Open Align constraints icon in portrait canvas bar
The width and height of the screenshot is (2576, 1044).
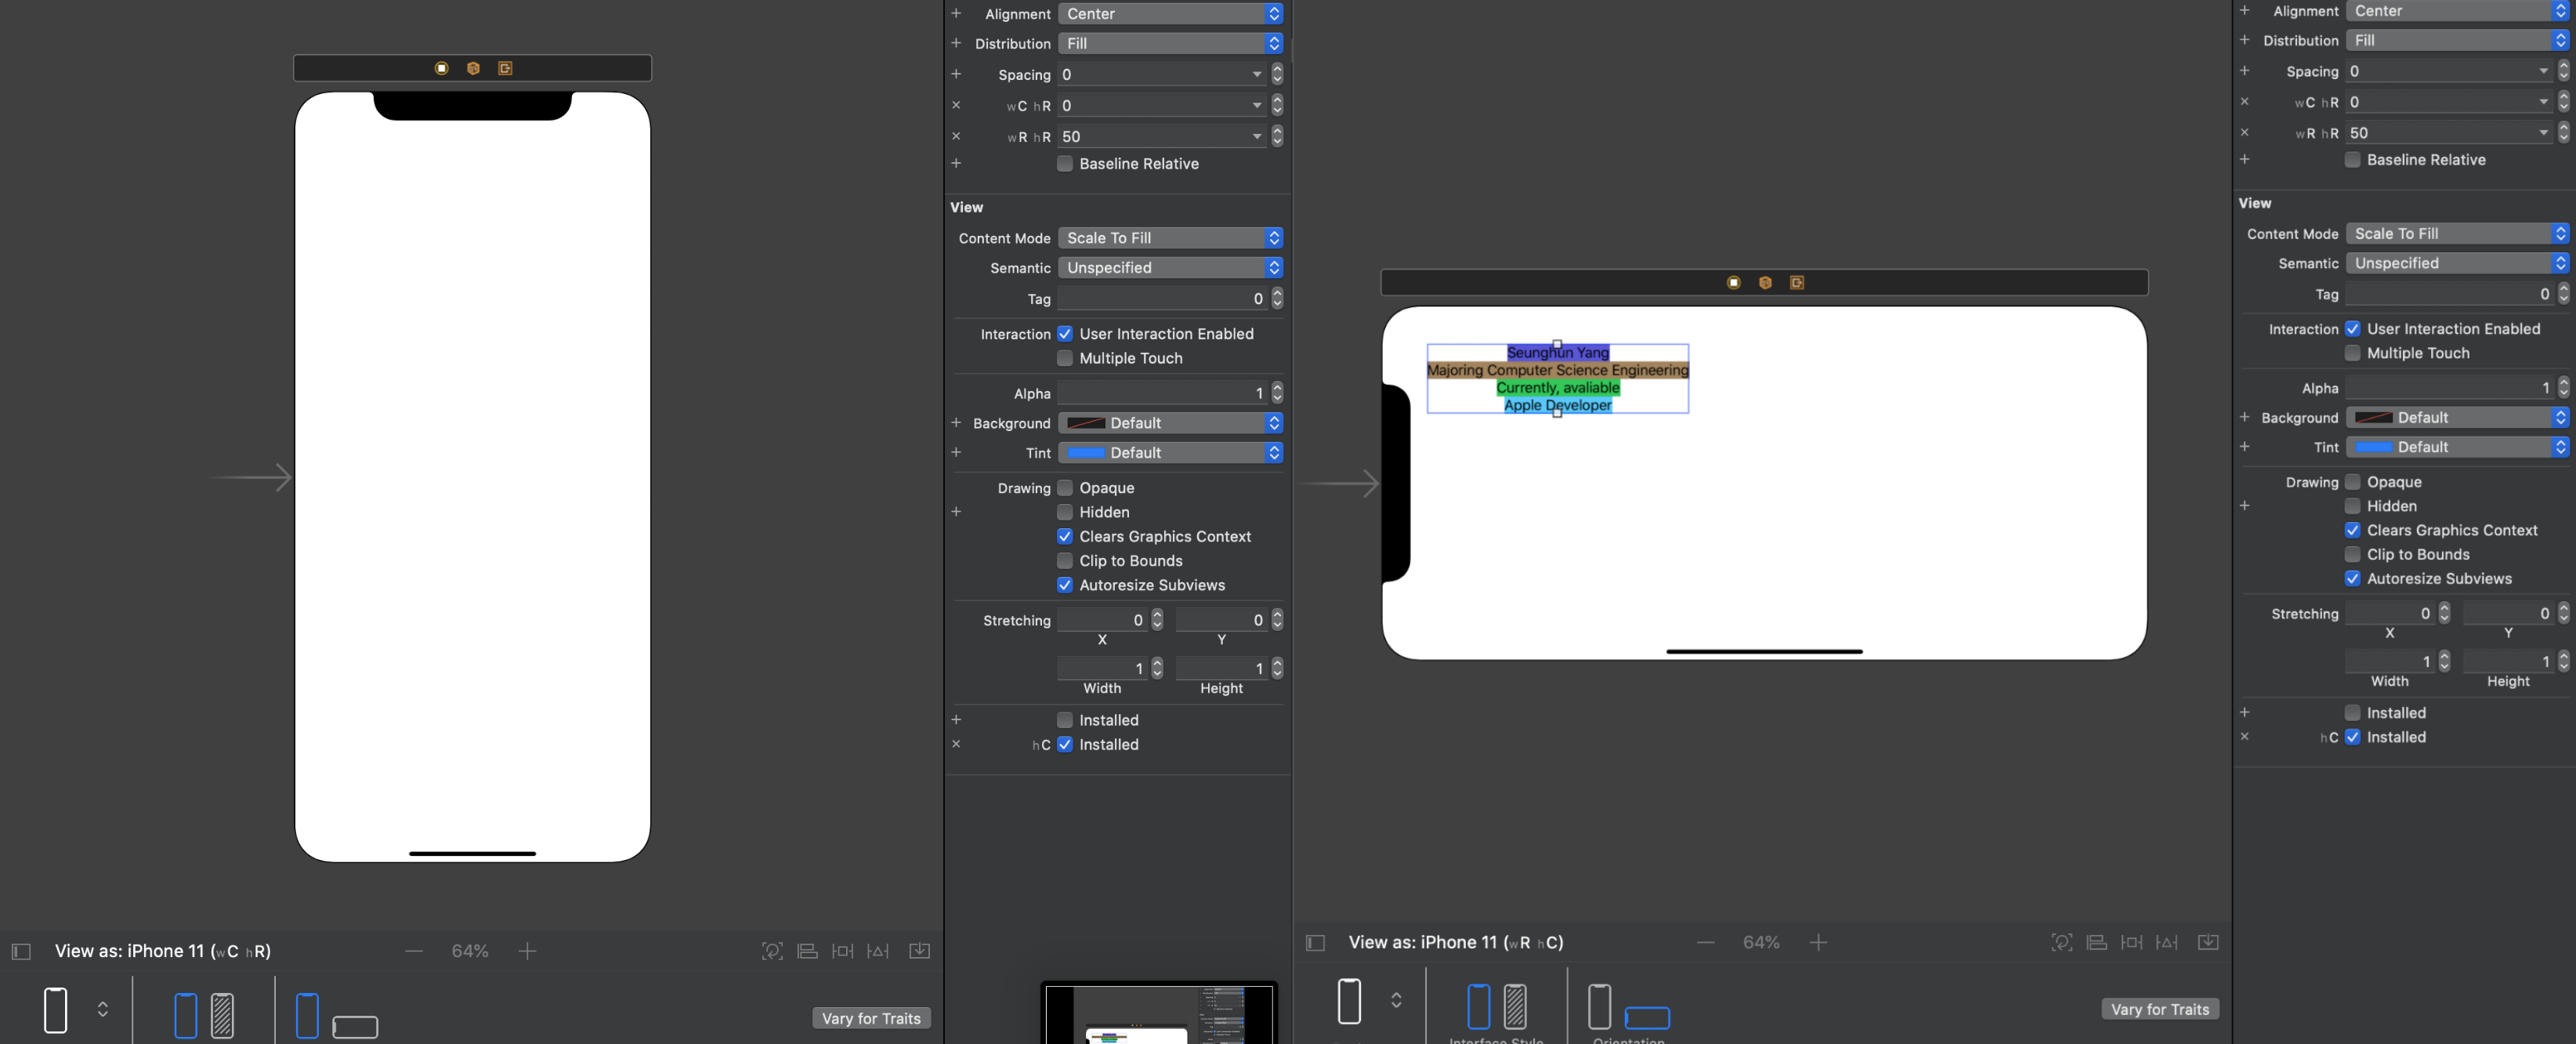807,951
